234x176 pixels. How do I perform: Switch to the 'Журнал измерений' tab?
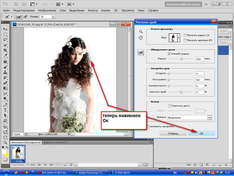[x=55, y=142]
